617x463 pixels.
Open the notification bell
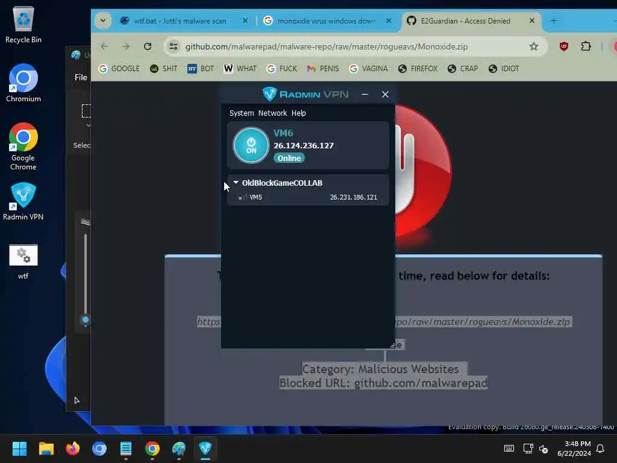click(600, 449)
